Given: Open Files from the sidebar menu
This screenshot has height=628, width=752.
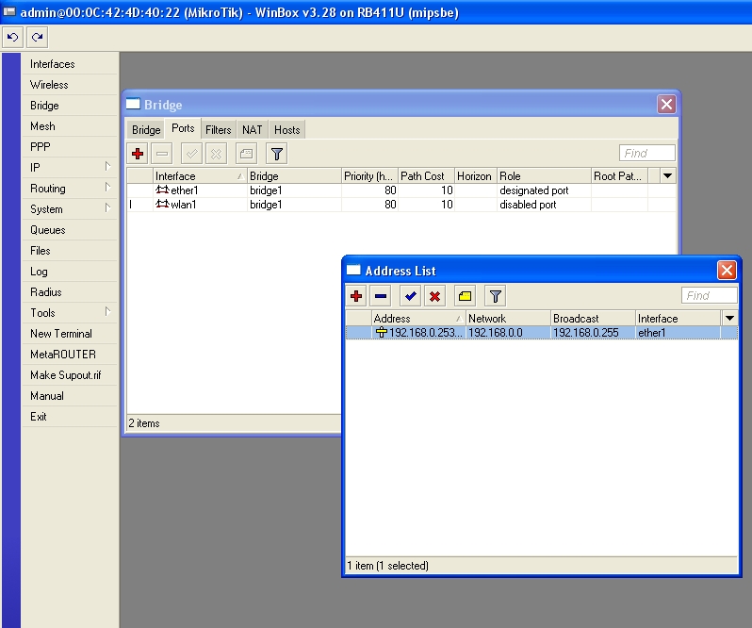Looking at the screenshot, I should point(70,251).
